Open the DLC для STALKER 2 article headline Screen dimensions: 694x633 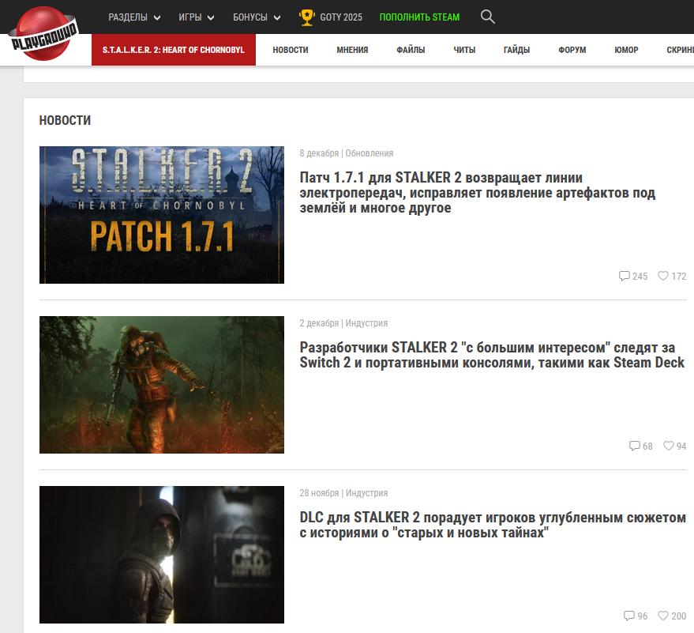[493, 525]
